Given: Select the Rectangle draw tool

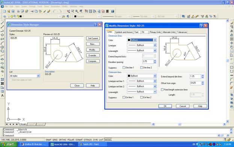Looking at the screenshot, I should (2, 39).
